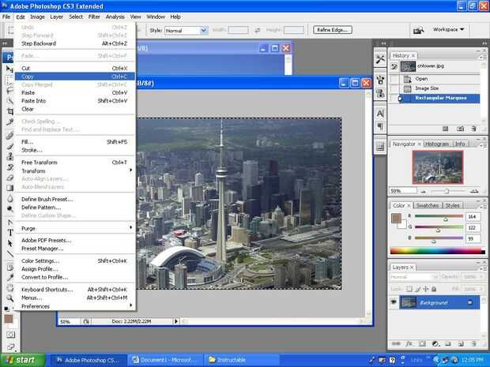This screenshot has width=490, height=367.
Task: Toggle the Open history state box
Action: pyautogui.click(x=394, y=79)
